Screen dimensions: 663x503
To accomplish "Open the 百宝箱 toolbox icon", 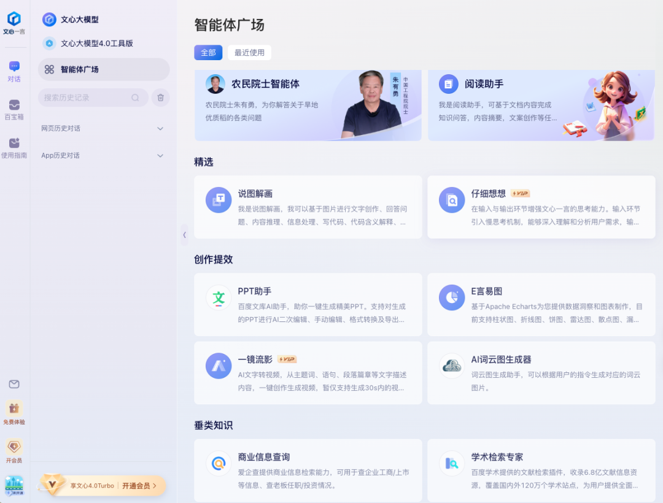I will (14, 104).
